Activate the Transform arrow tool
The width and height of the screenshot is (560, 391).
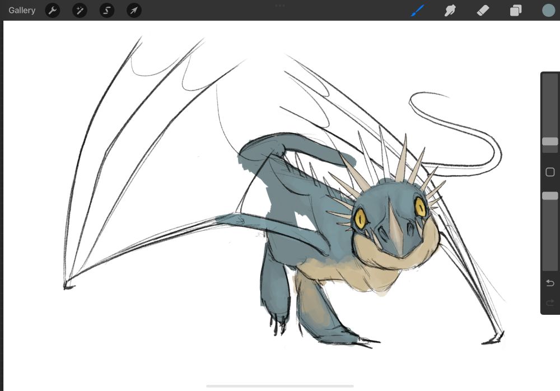(134, 11)
